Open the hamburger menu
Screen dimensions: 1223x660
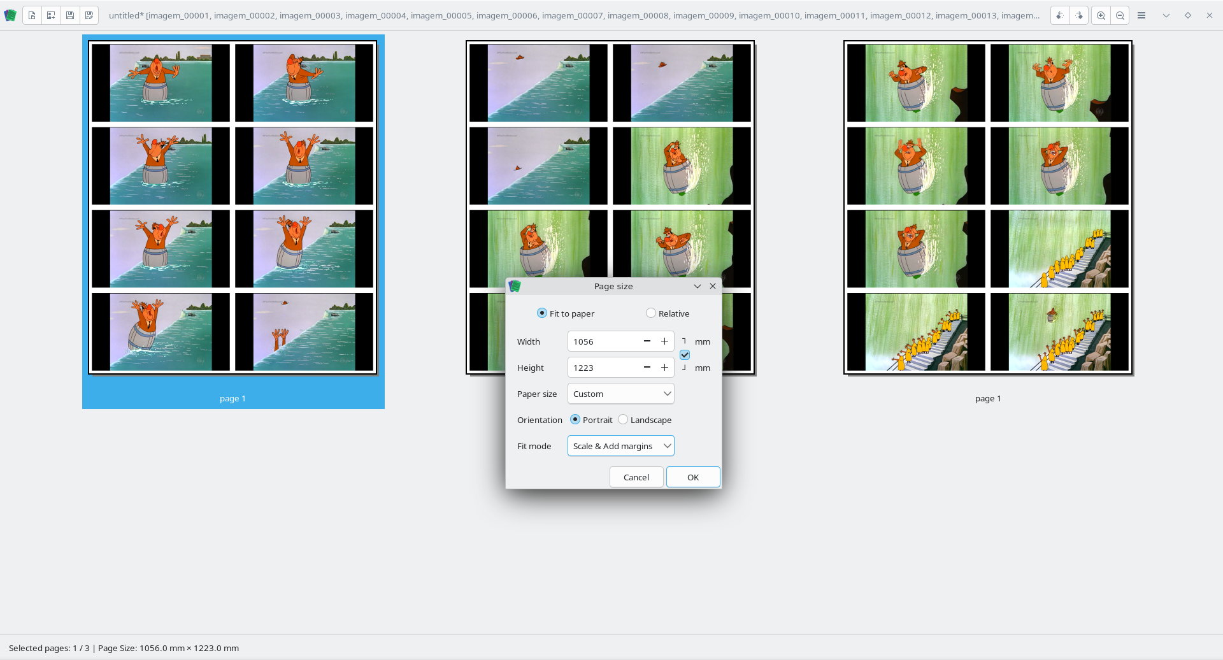pos(1141,15)
